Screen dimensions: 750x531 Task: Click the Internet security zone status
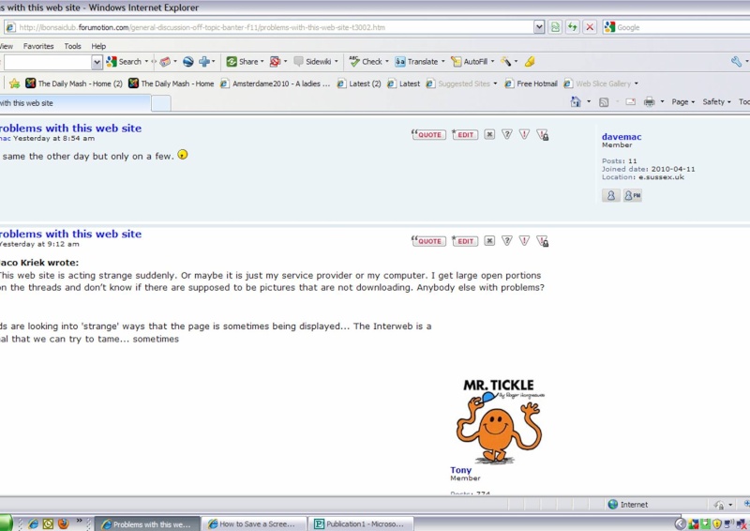click(628, 504)
